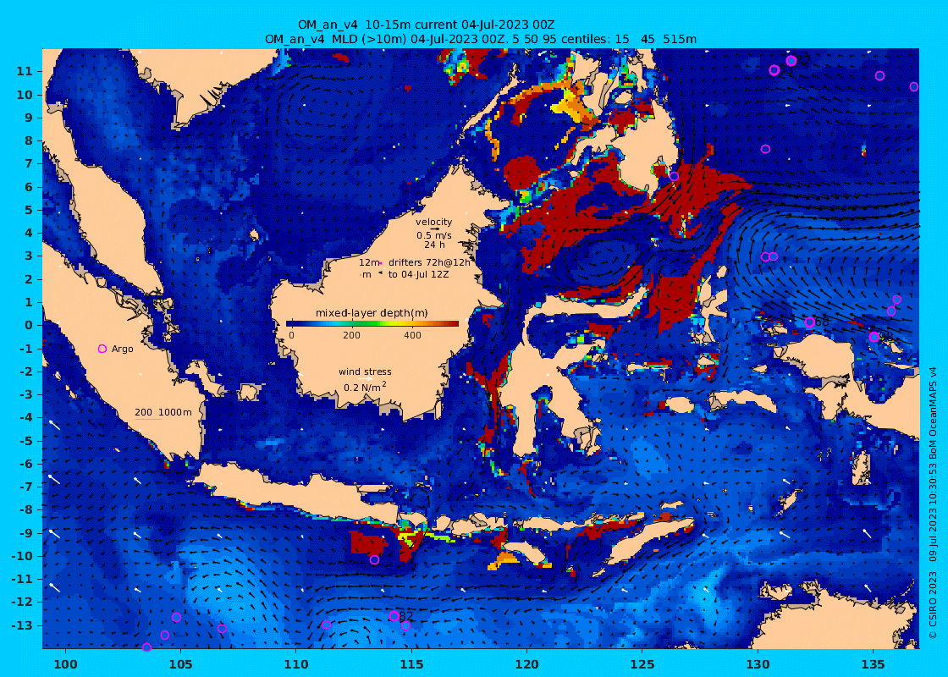Click the '24 h' legend text
948x677 pixels.
coord(434,245)
